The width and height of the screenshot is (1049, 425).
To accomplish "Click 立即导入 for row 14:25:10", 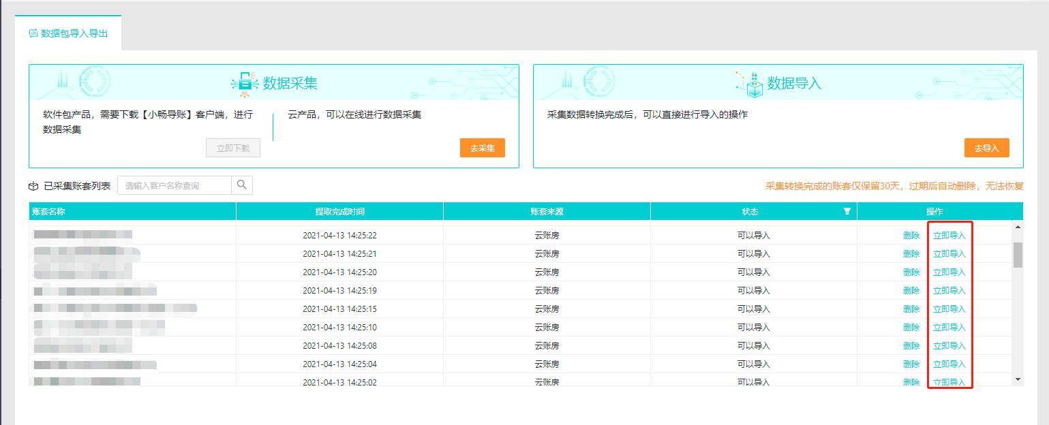I will click(949, 328).
